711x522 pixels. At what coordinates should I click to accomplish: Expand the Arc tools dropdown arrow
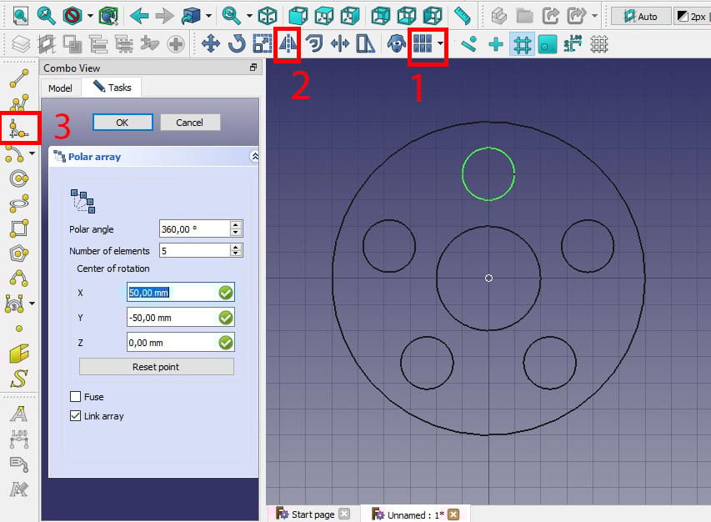(x=33, y=153)
